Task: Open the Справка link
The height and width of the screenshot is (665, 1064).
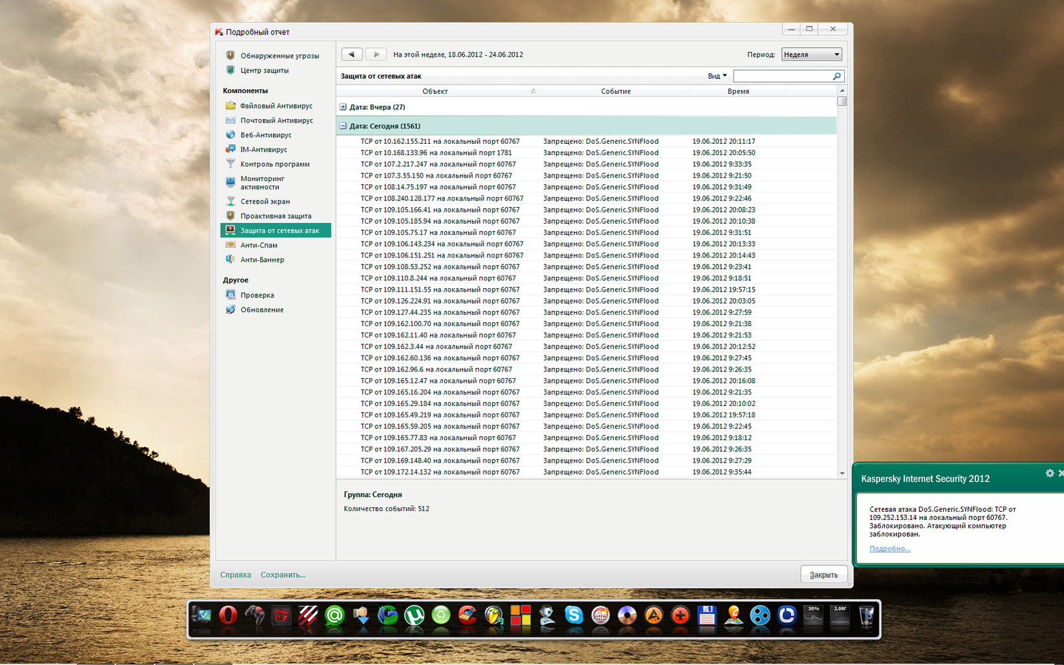Action: click(x=236, y=575)
